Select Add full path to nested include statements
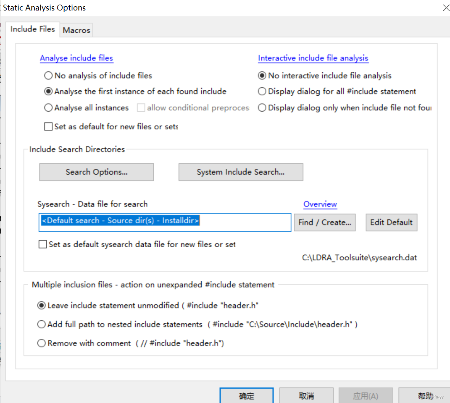Image resolution: width=450 pixels, height=403 pixels. (x=42, y=324)
